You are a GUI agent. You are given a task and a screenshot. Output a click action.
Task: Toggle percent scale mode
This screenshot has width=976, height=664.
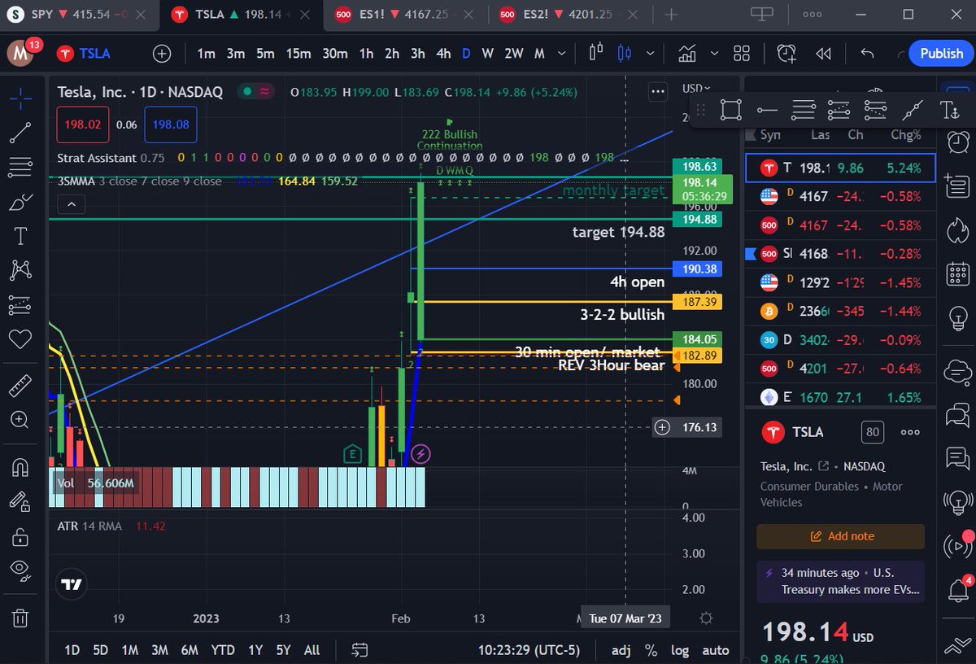pos(651,650)
